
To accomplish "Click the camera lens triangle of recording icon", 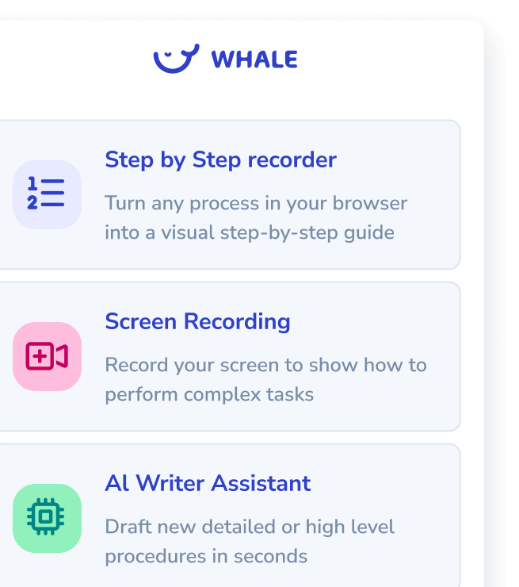I will (x=62, y=356).
